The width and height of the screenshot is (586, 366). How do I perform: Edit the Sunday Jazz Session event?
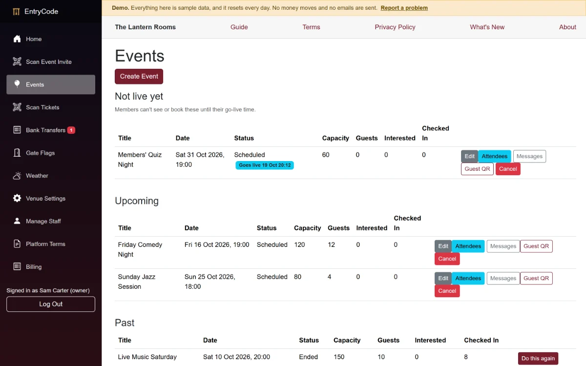[443, 278]
